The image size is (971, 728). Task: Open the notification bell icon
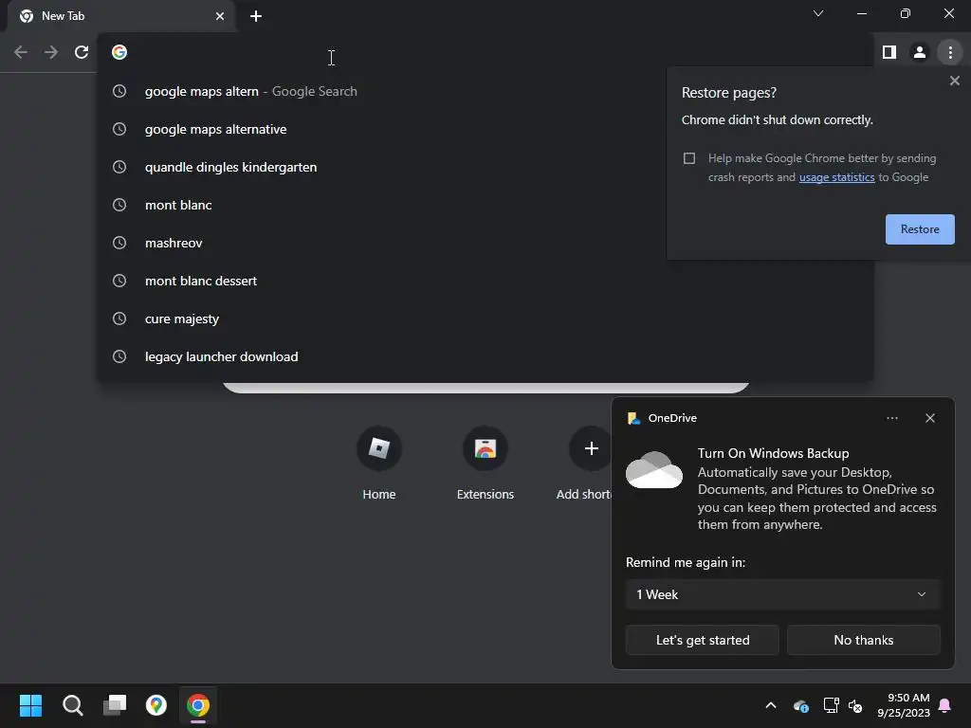click(x=945, y=705)
